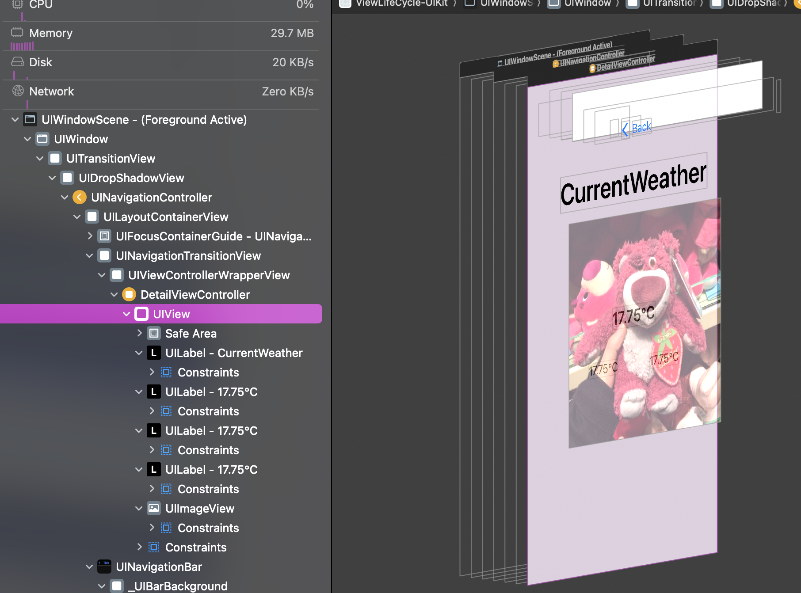Select UIWindowScene title tab in 3D canvas
801x593 pixels.
click(x=555, y=53)
